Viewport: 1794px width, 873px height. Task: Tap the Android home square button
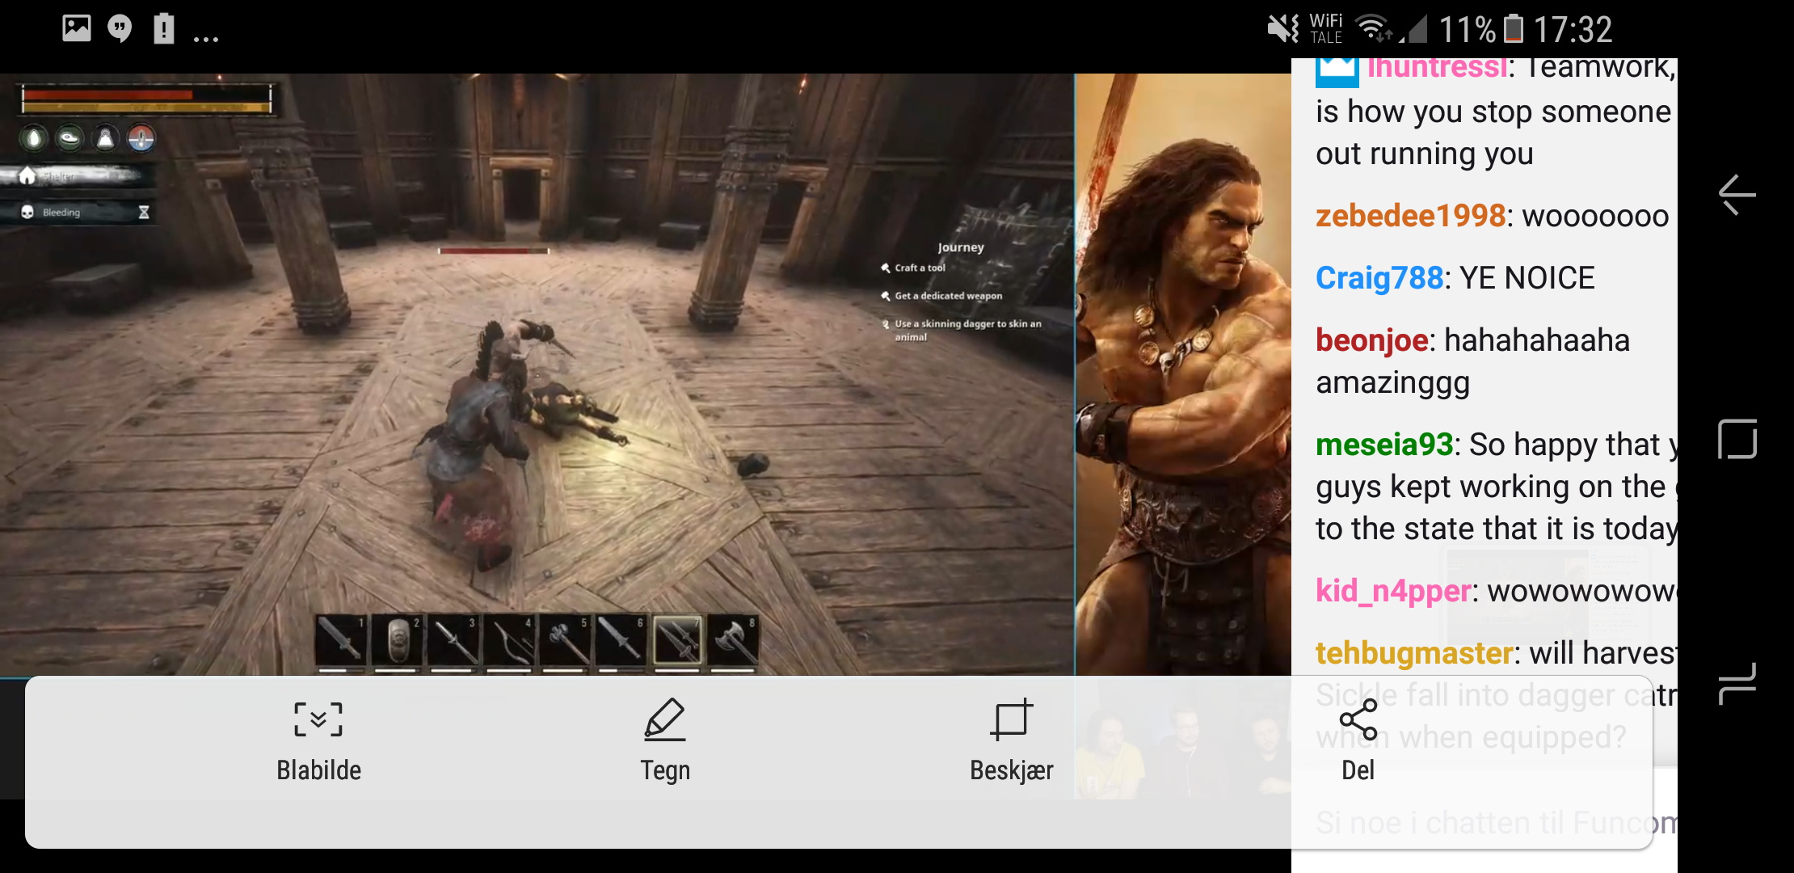click(1737, 439)
